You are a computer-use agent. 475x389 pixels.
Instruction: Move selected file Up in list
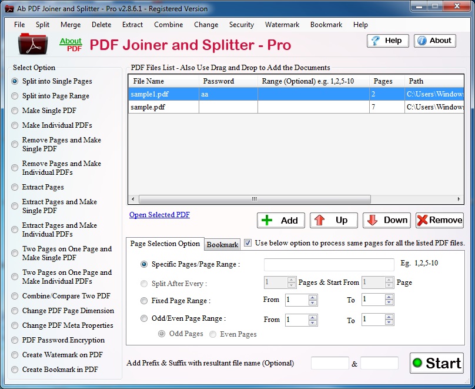point(333,220)
